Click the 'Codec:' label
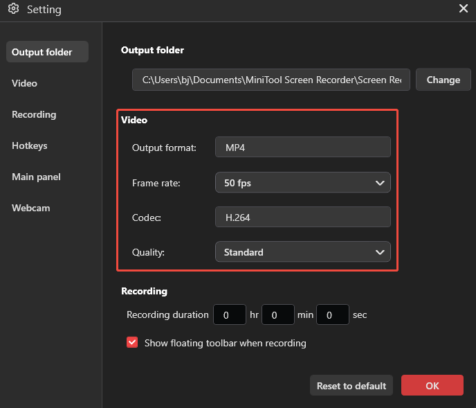476x408 pixels. click(146, 218)
